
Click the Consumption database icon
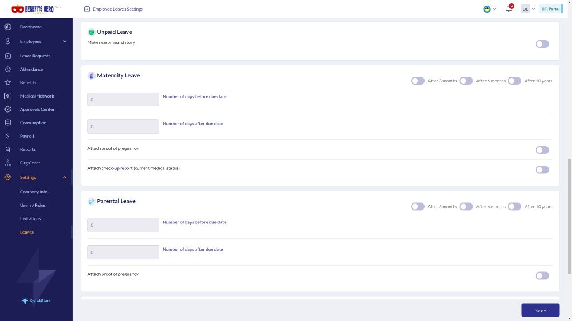point(8,123)
